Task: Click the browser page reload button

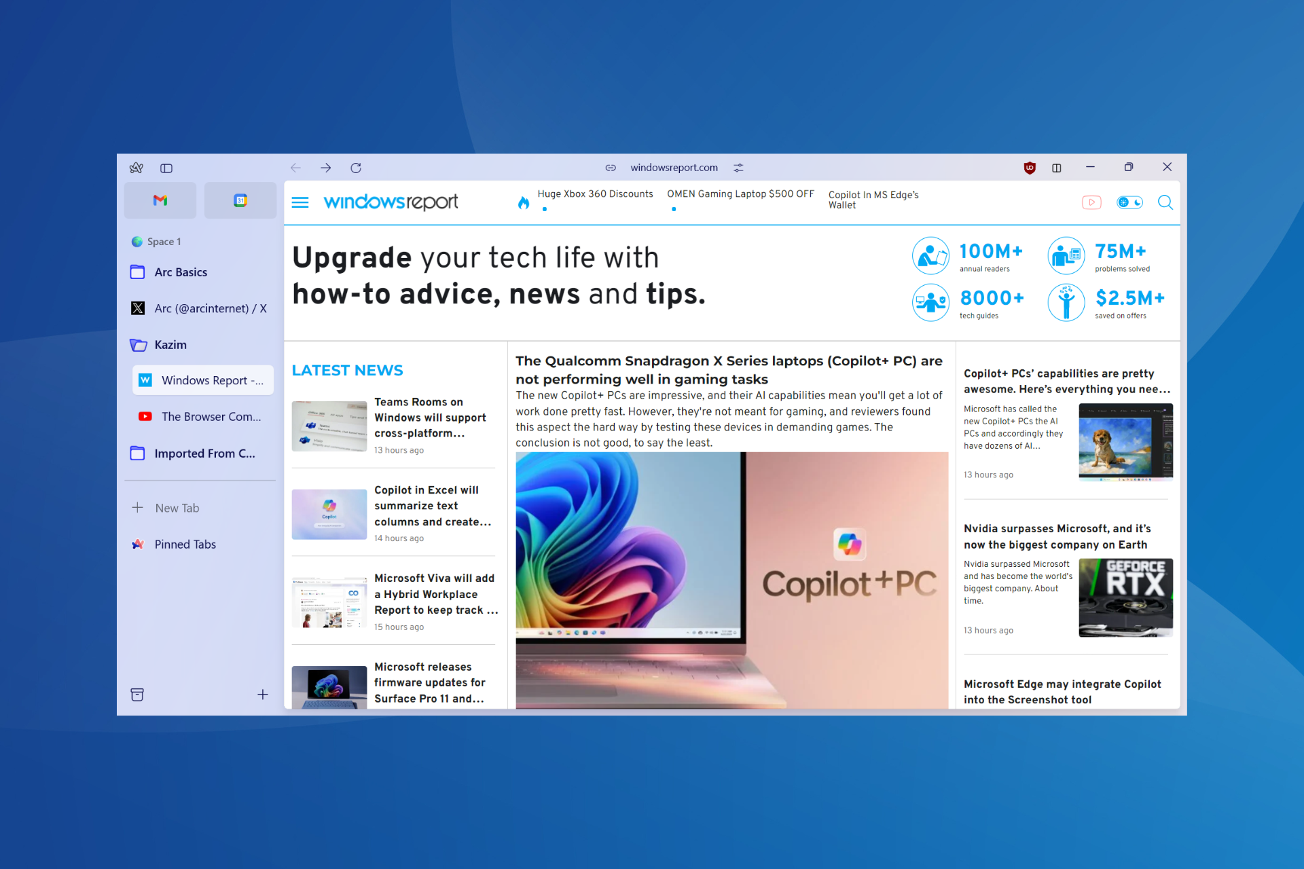Action: (x=357, y=168)
